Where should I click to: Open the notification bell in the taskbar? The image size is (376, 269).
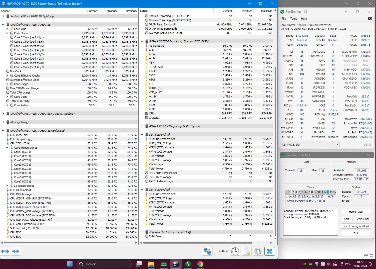coord(371,264)
